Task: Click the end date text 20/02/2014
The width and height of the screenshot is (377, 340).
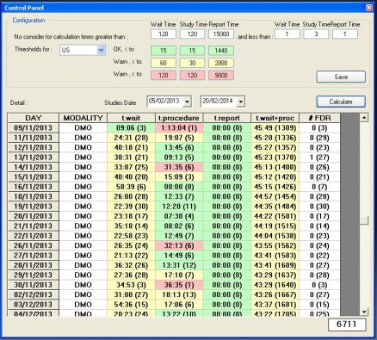Action: 218,101
